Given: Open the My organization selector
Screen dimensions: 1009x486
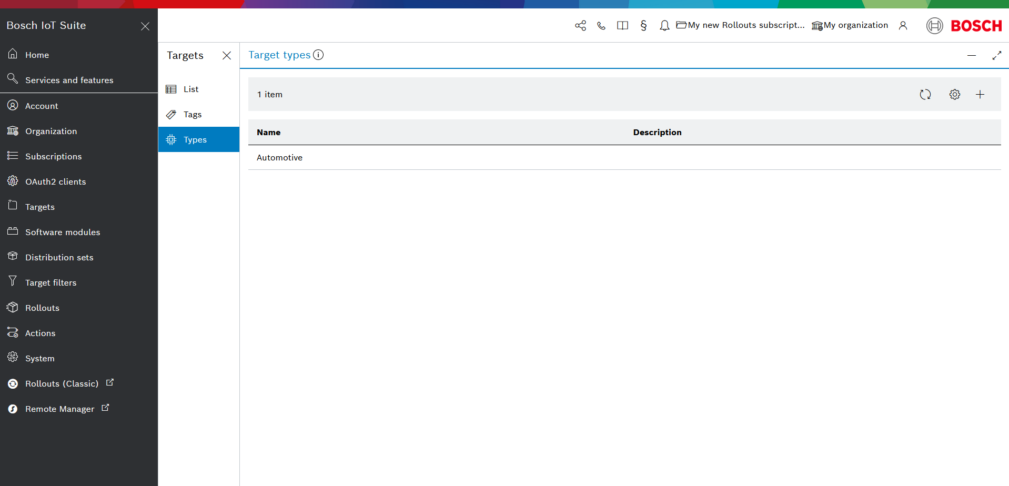Looking at the screenshot, I should [850, 25].
